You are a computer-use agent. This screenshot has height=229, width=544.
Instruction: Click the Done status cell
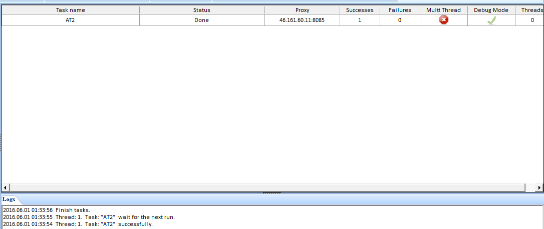[202, 20]
